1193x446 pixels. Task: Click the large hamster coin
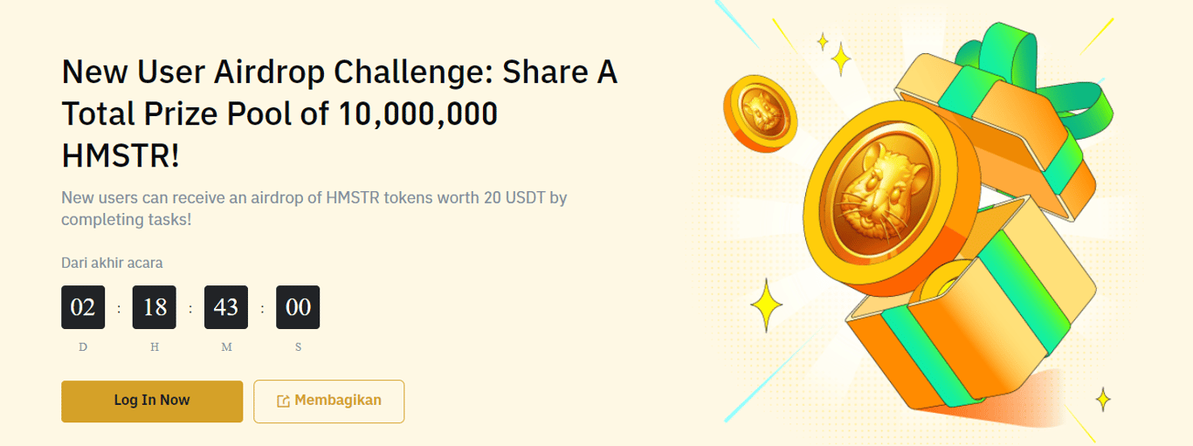(886, 198)
